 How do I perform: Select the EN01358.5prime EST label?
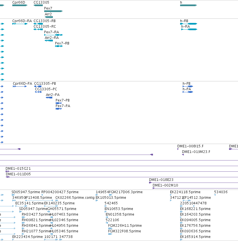coord(120,214)
